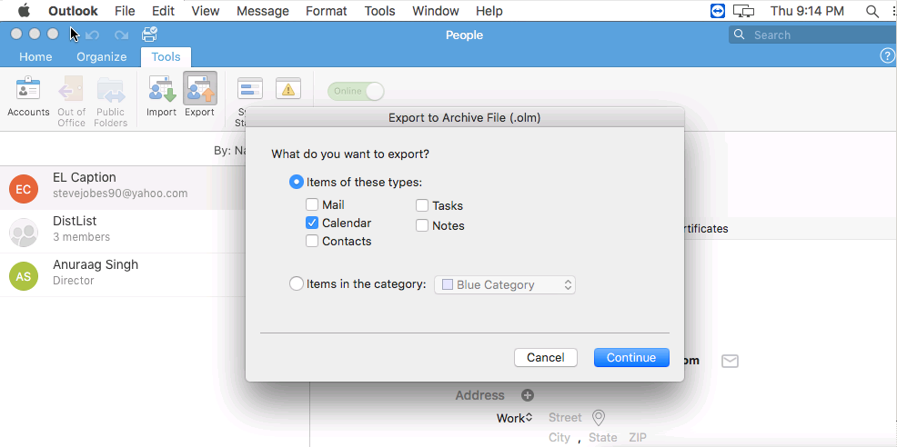Click the State address field
The width and height of the screenshot is (897, 447).
(603, 438)
